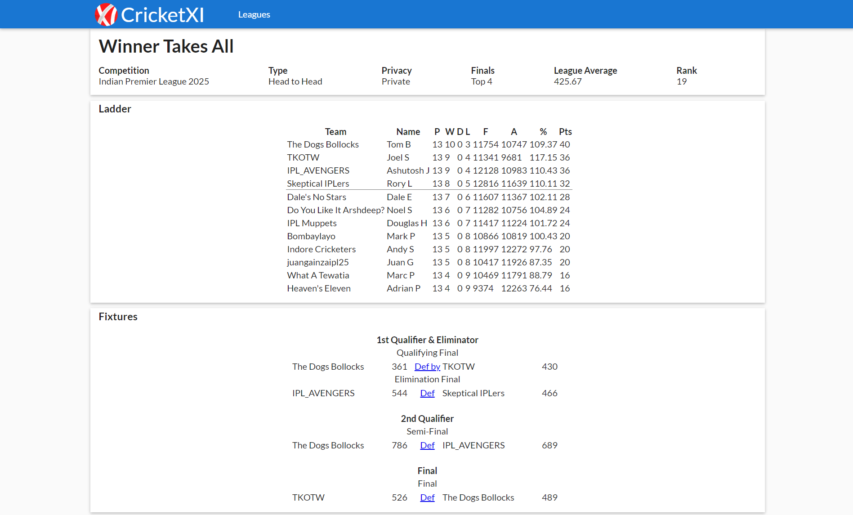The width and height of the screenshot is (853, 515).
Task: Click percentage 117.15 for TKOTW
Action: click(543, 157)
